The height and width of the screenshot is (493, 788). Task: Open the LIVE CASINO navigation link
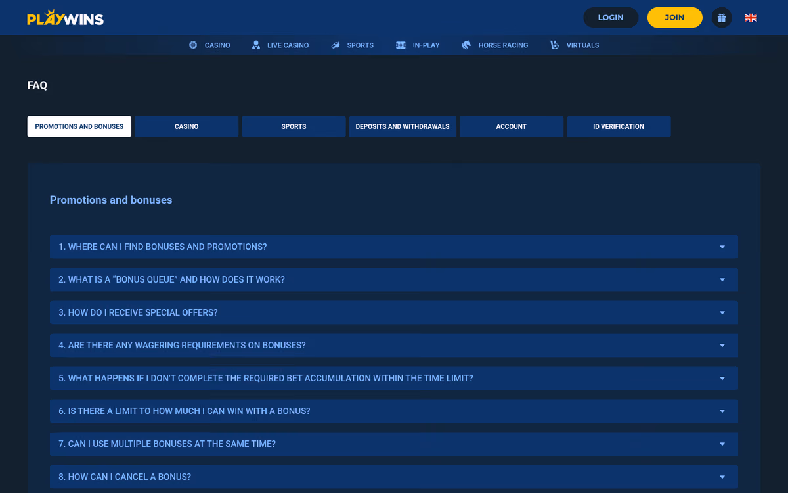pyautogui.click(x=288, y=45)
